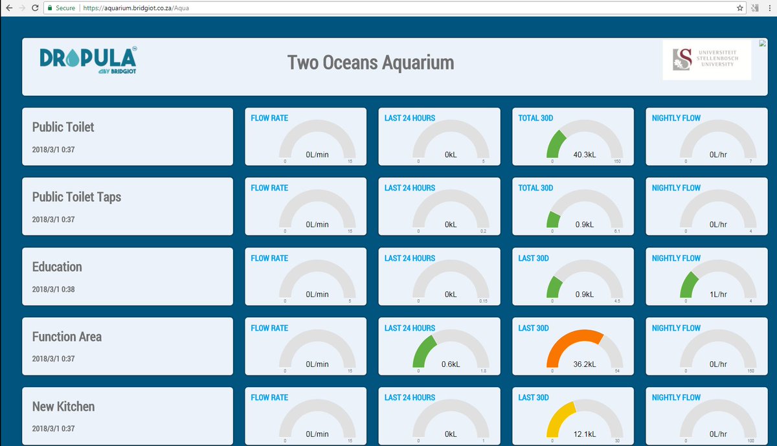Viewport: 777px width, 446px height.
Task: Click New Kitchen timestamp 2018/3/1 0:37
Action: coord(53,429)
